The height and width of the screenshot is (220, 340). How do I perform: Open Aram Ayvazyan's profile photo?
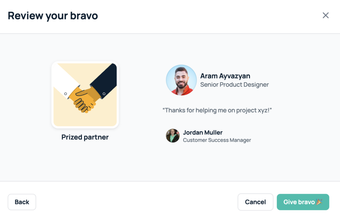[x=181, y=80]
